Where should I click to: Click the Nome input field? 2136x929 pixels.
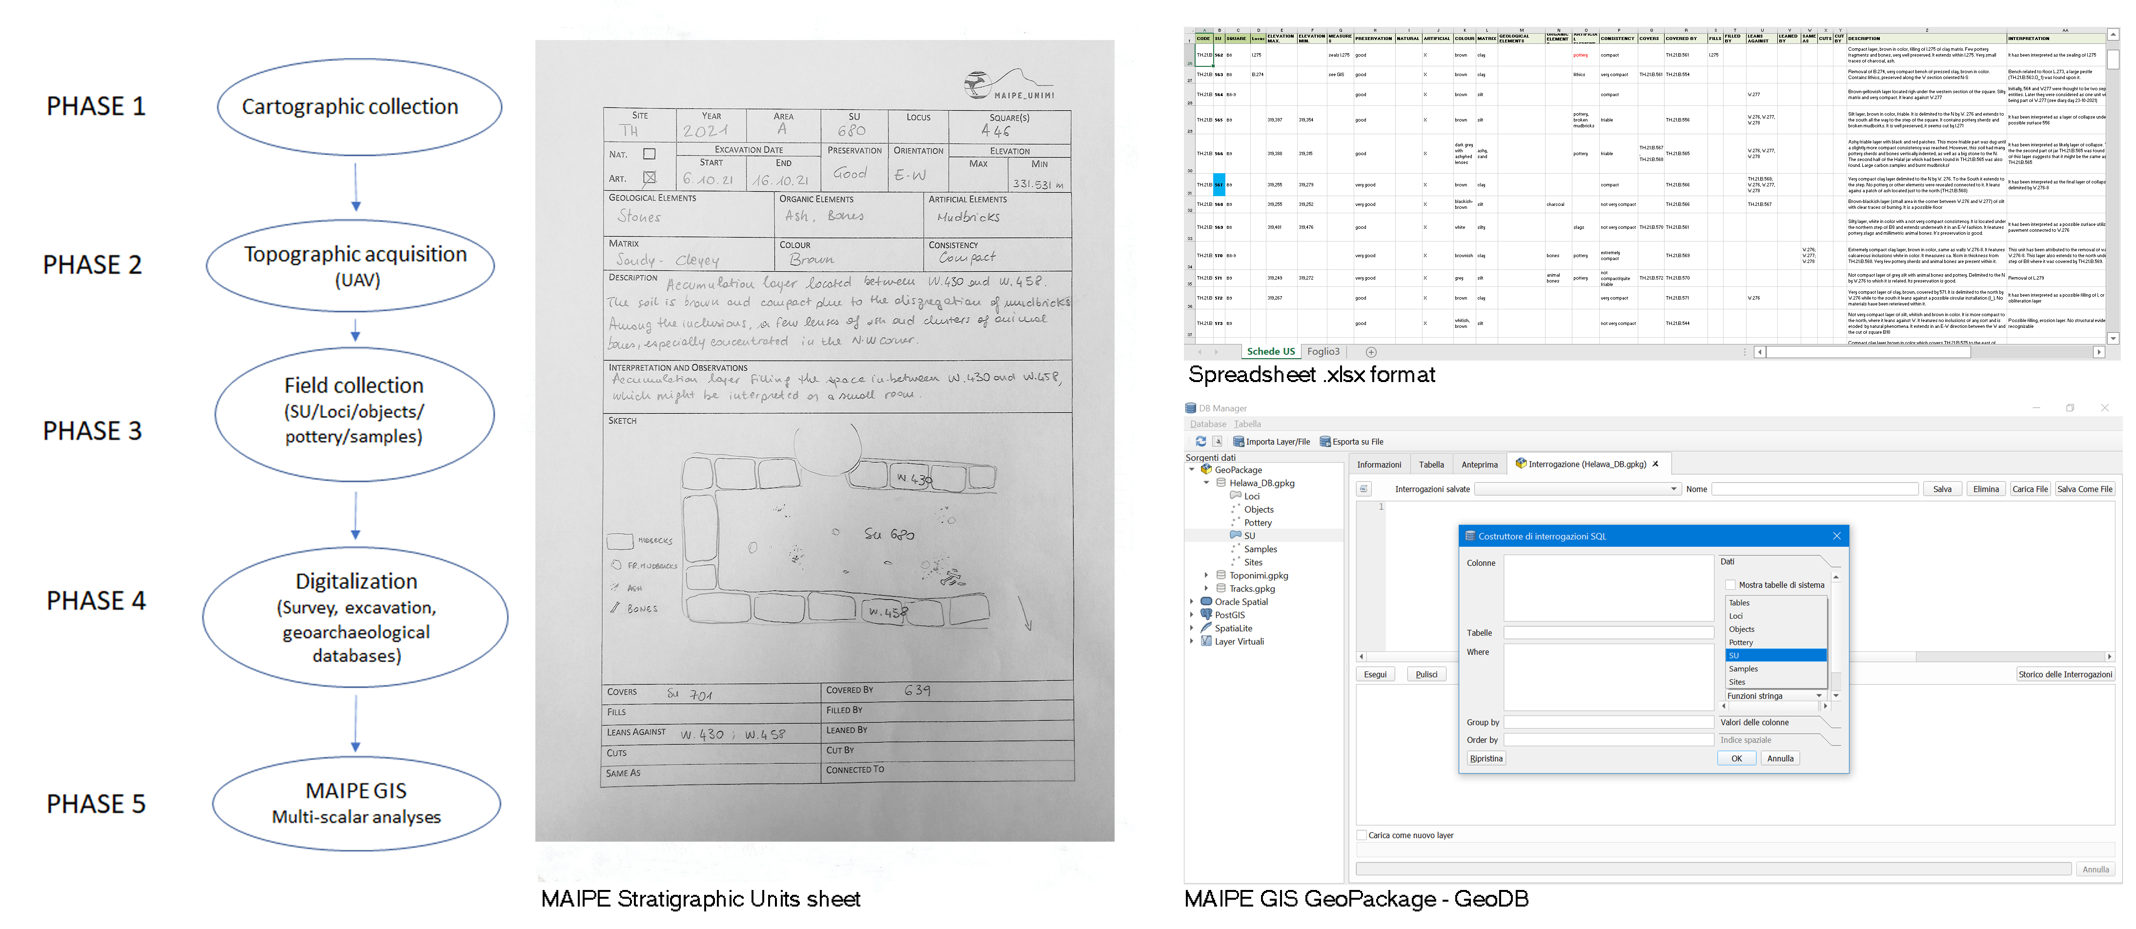click(1814, 489)
